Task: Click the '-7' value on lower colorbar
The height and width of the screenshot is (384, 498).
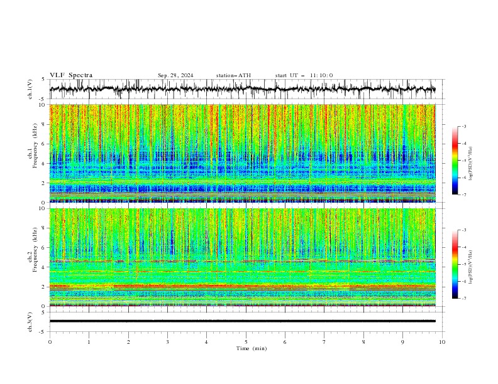Action: click(463, 298)
